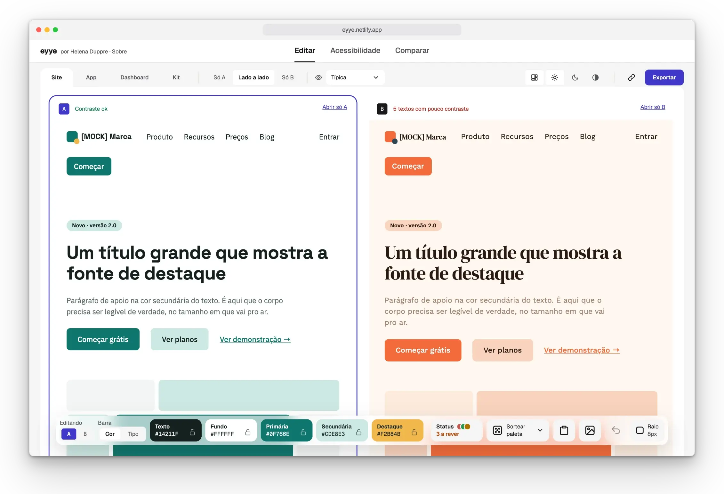724x494 pixels.
Task: Toggle lock on Primária color
Action: pyautogui.click(x=303, y=432)
